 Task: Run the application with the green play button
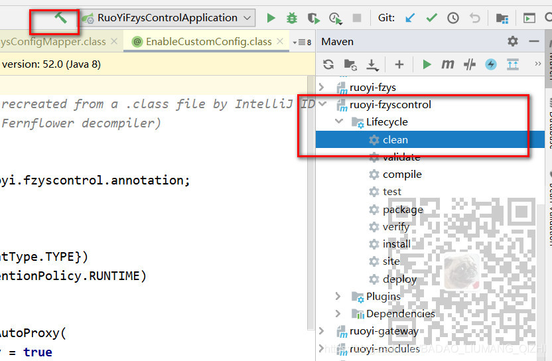tap(271, 18)
